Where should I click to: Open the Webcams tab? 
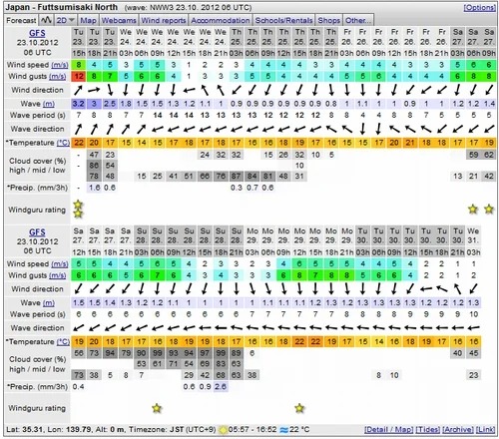click(119, 20)
